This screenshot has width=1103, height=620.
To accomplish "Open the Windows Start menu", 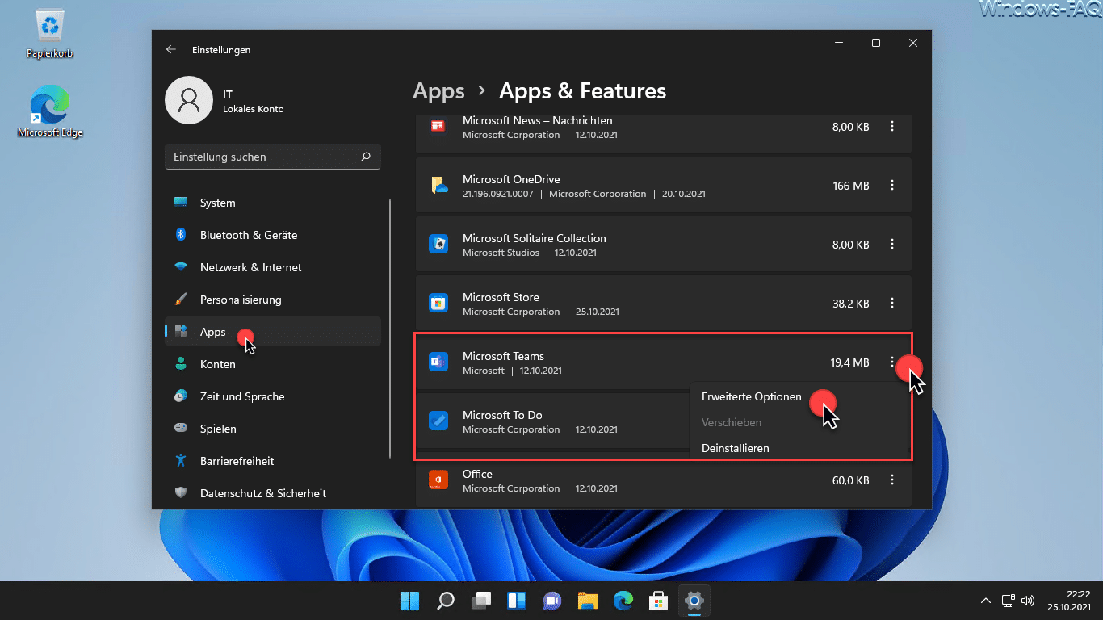I will (x=410, y=601).
